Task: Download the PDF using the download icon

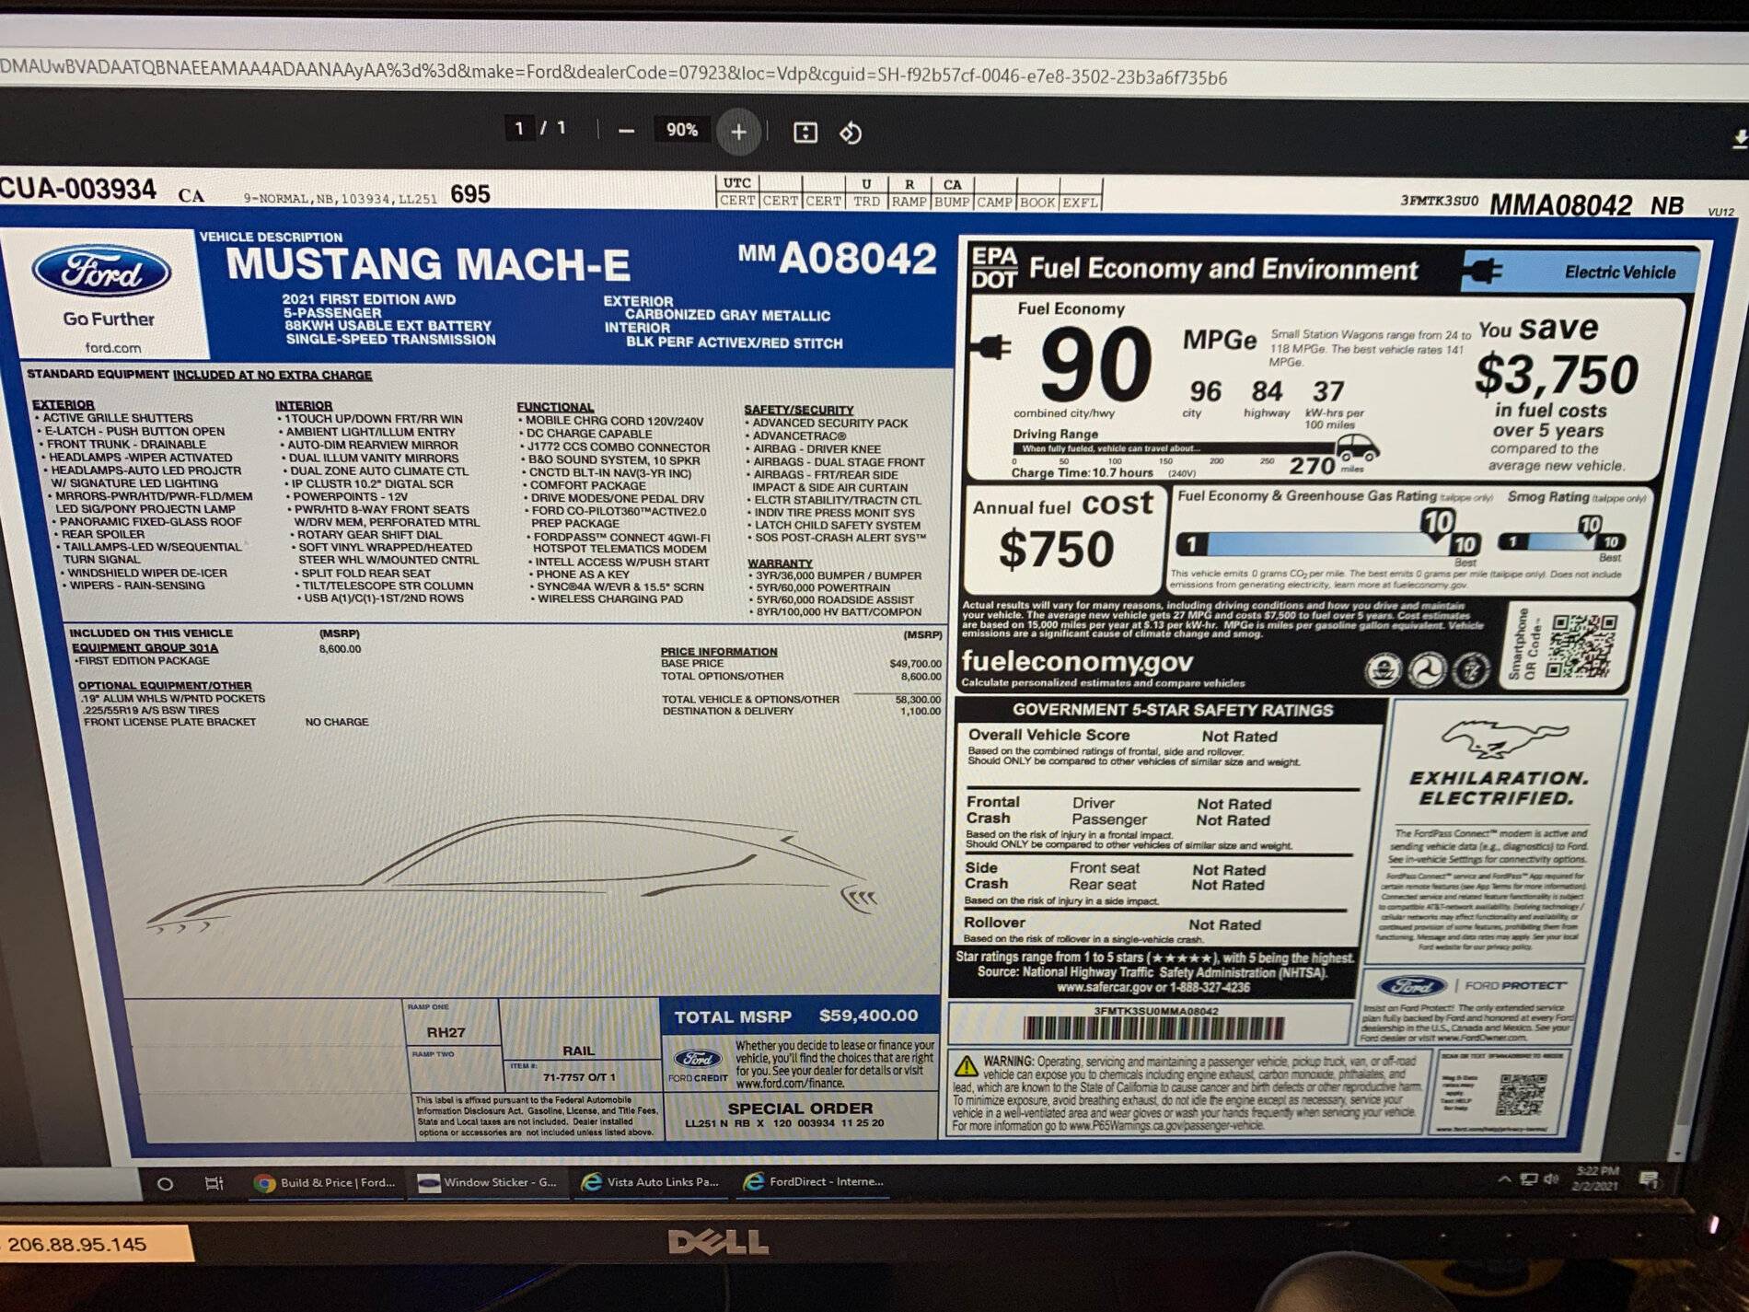Action: [1740, 138]
